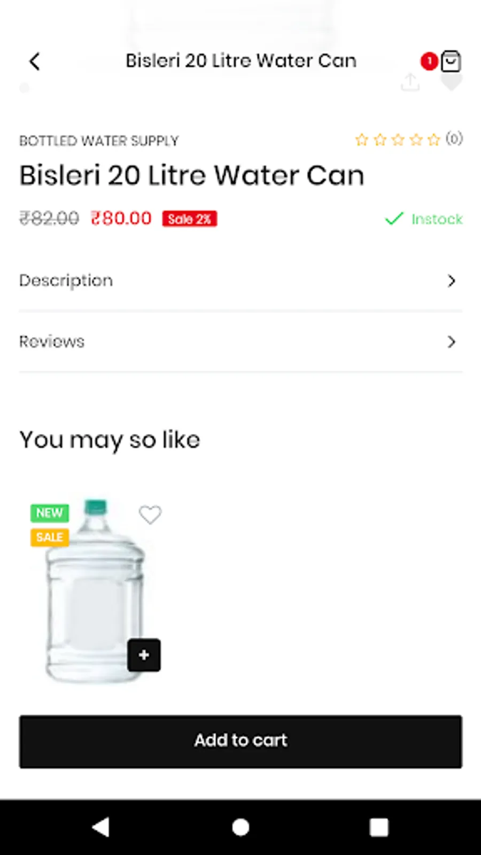The width and height of the screenshot is (481, 855).
Task: Tap the red Sale 2% badge
Action: point(190,219)
